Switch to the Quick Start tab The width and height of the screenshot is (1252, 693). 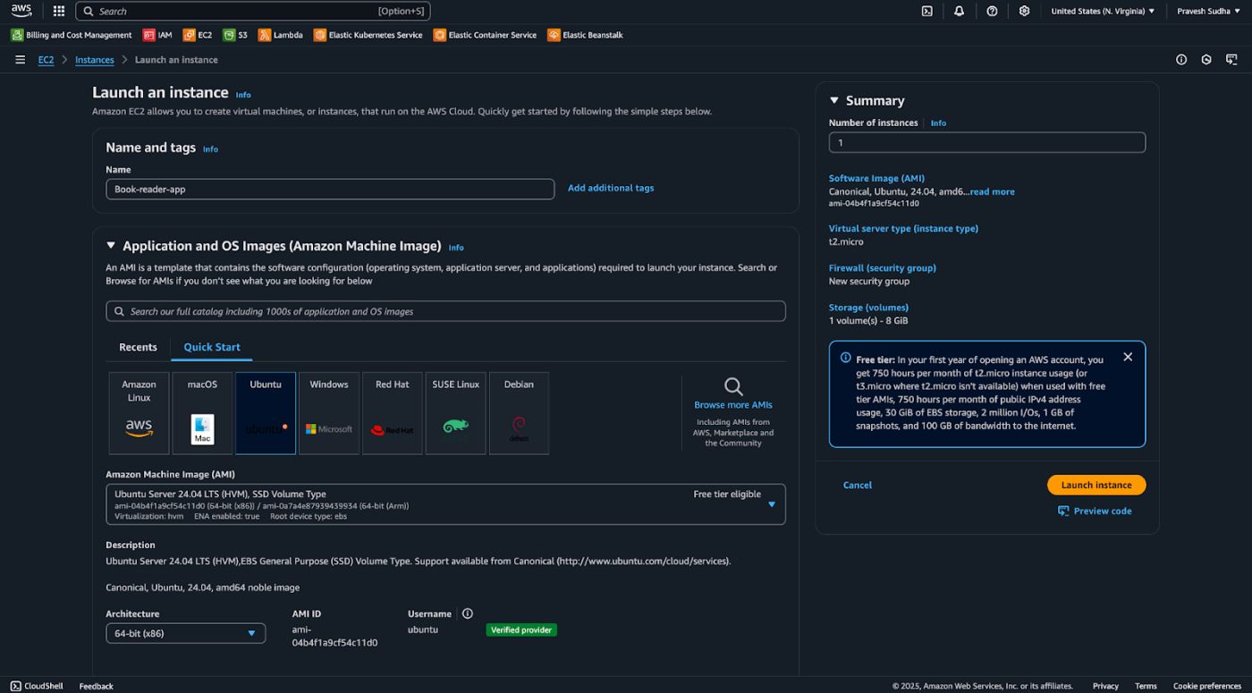212,347
